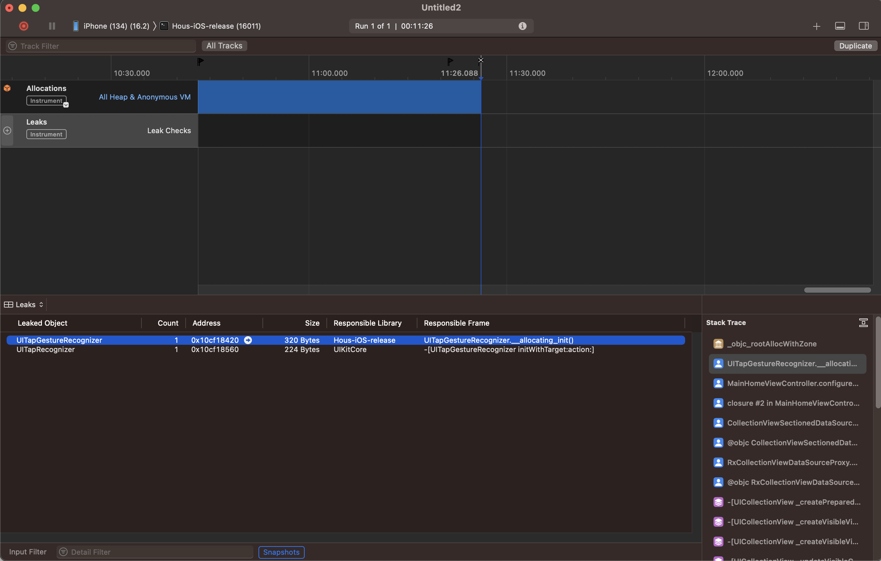Viewport: 881px width, 561px height.
Task: Click the Stack Trace collapse frames icon
Action: 863,323
